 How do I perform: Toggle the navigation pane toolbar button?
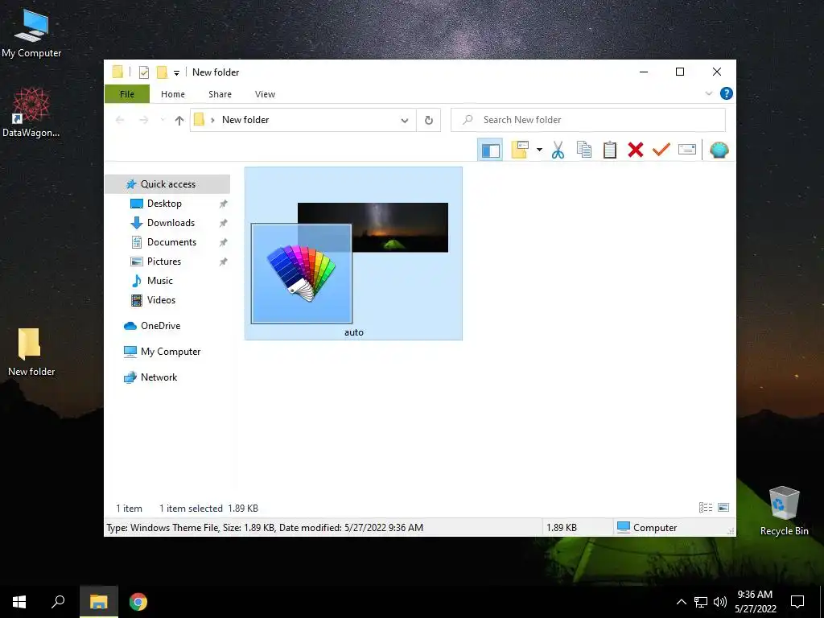(490, 150)
